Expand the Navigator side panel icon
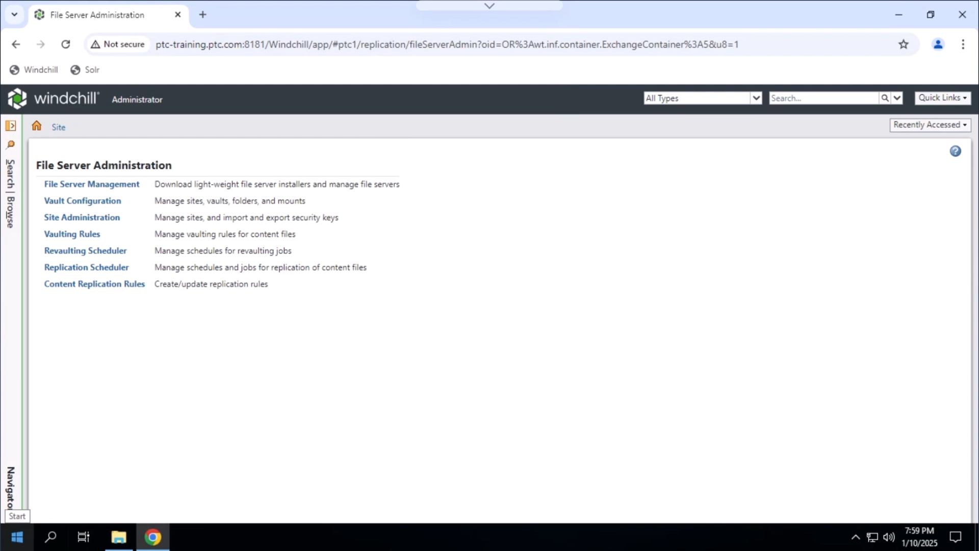 click(11, 126)
